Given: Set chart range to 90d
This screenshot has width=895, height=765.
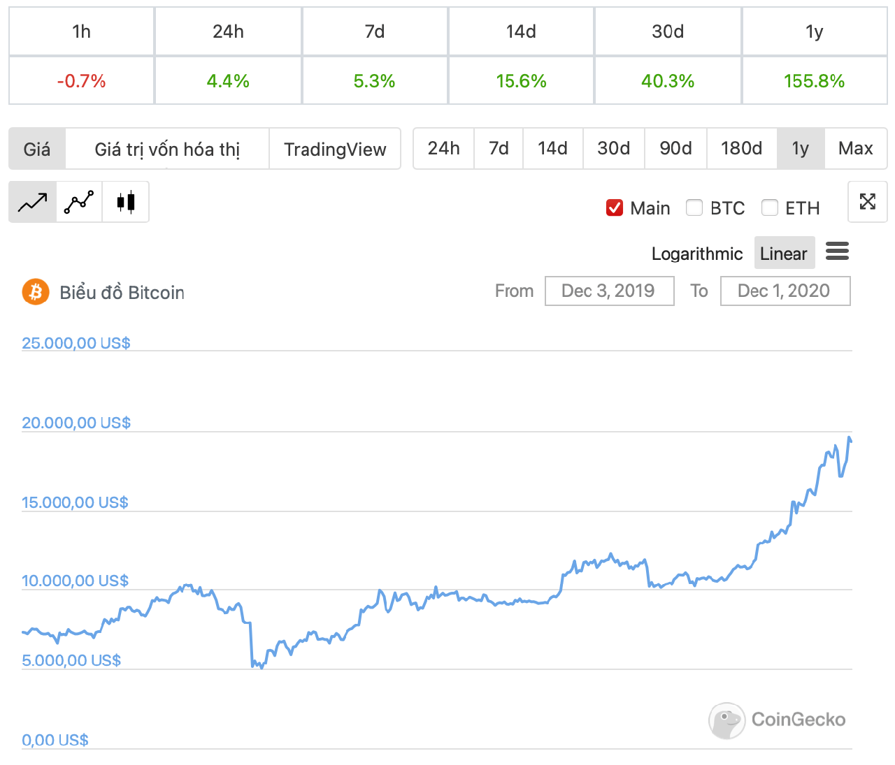Looking at the screenshot, I should click(x=676, y=148).
